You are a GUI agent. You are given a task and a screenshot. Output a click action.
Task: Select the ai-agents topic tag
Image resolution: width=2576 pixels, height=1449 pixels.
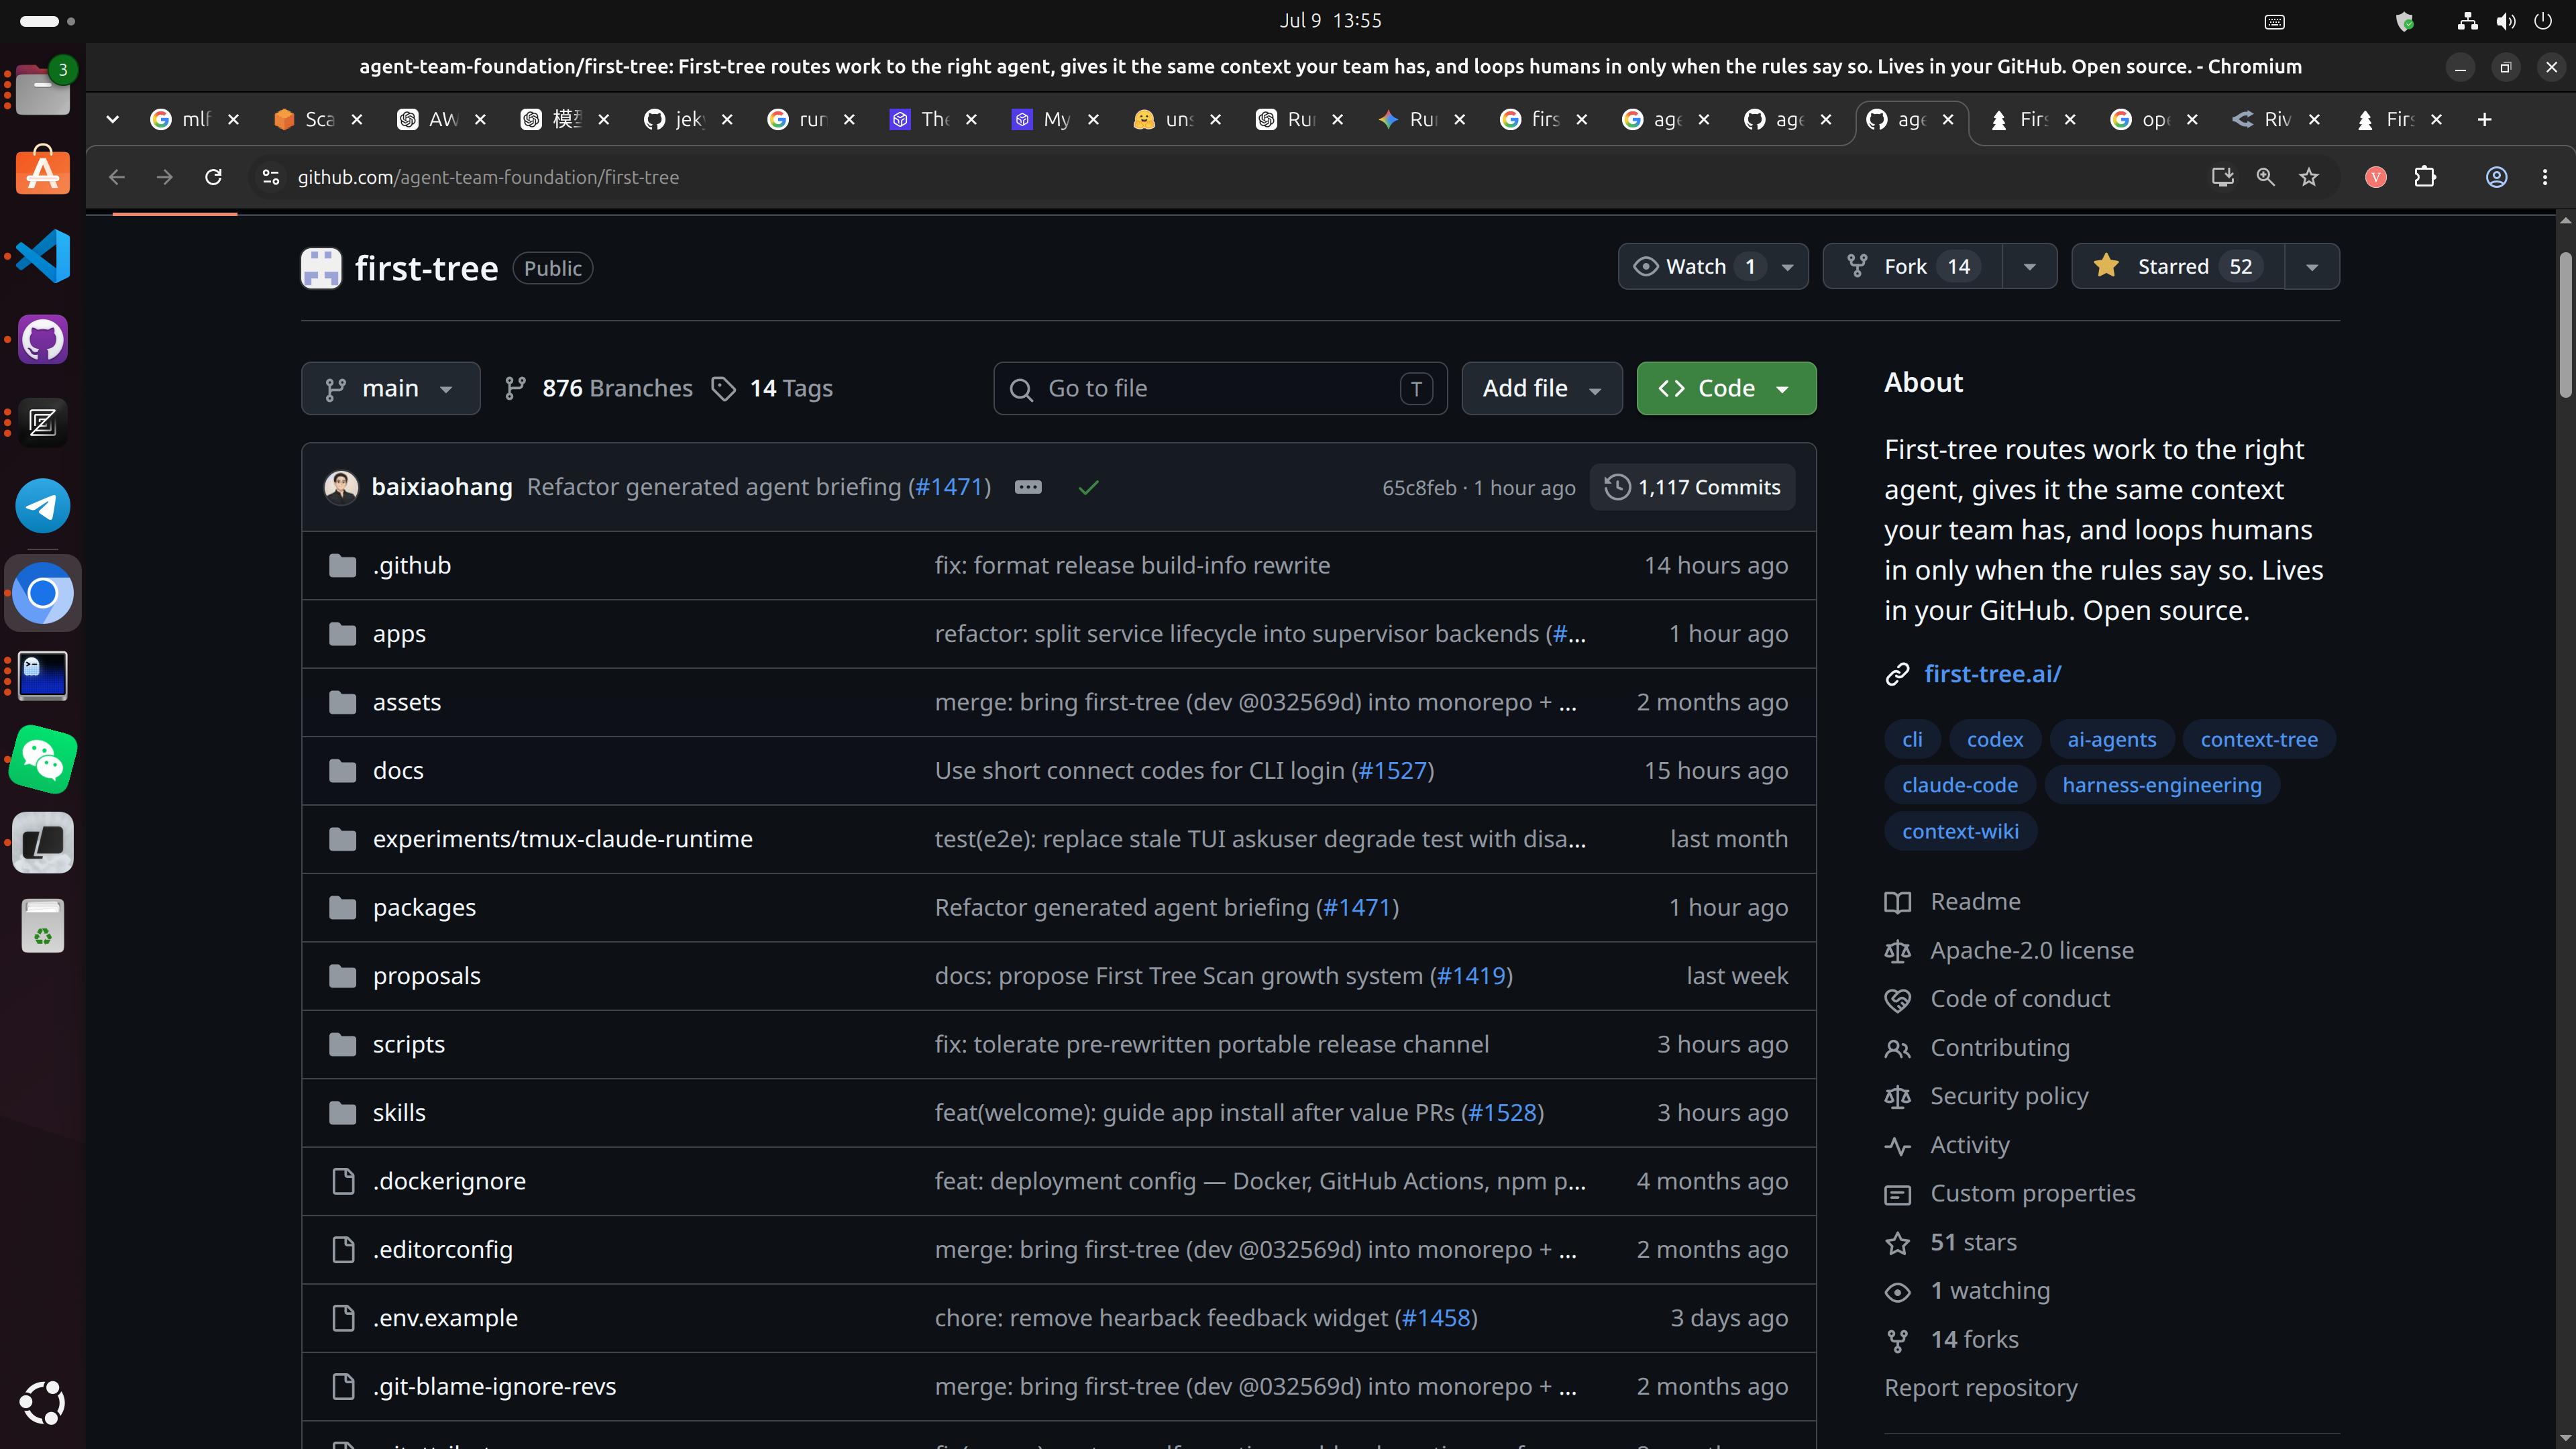pos(2111,740)
